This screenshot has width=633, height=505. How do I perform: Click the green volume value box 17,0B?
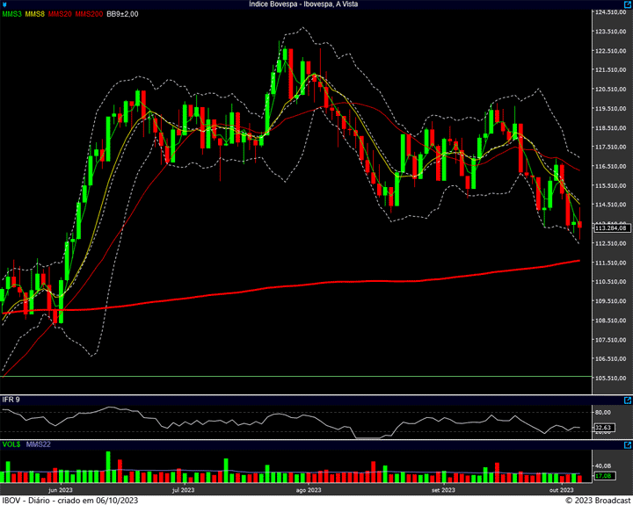pos(603,476)
